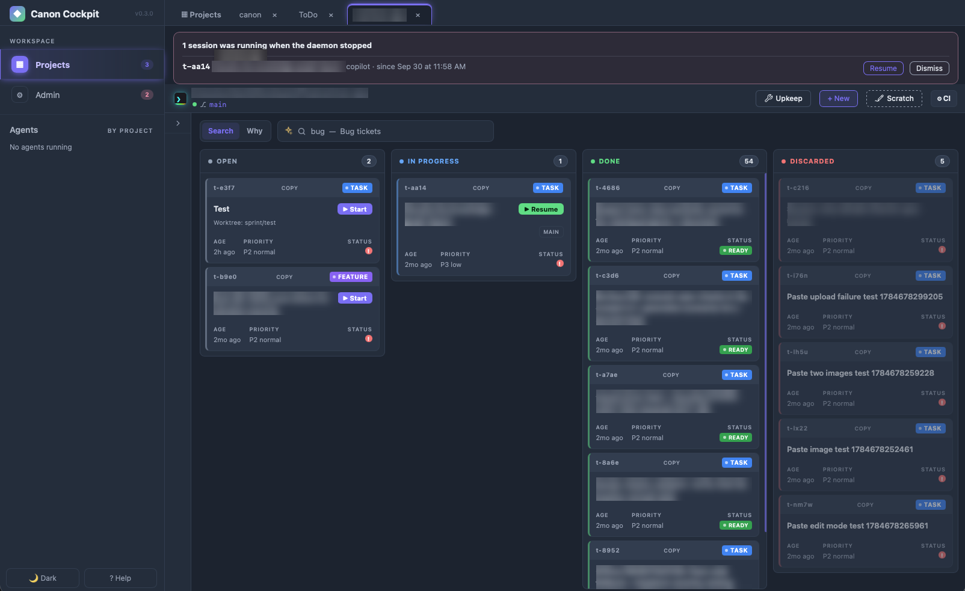Screen dimensions: 965x591
Task: Toggle the Dark theme button
Action: point(43,578)
